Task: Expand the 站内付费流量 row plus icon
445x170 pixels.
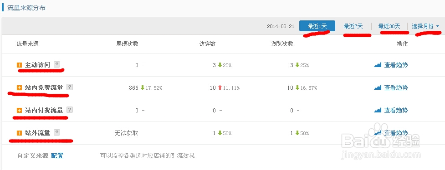Action: pyautogui.click(x=19, y=111)
